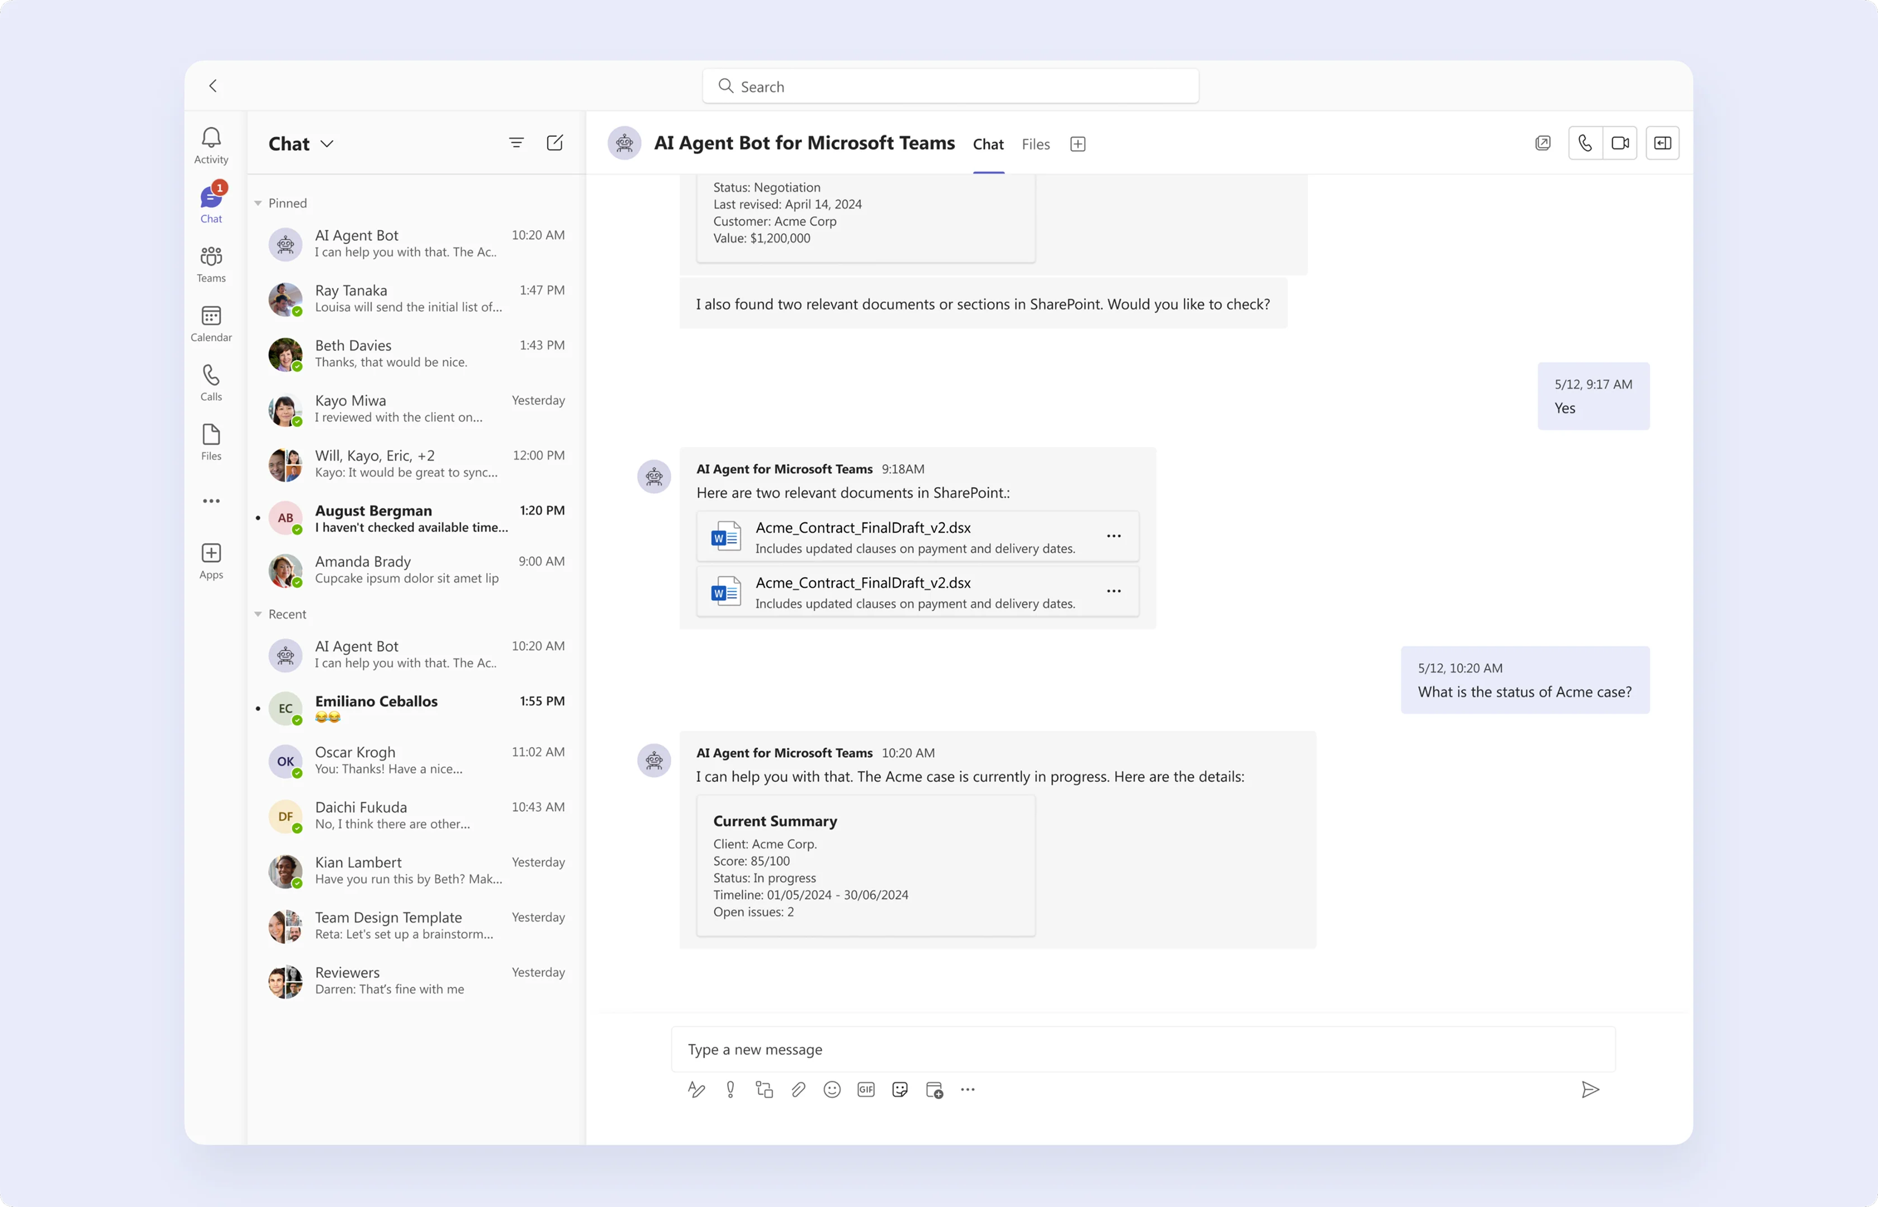Open the GIF picker
Image resolution: width=1878 pixels, height=1207 pixels.
pos(866,1090)
